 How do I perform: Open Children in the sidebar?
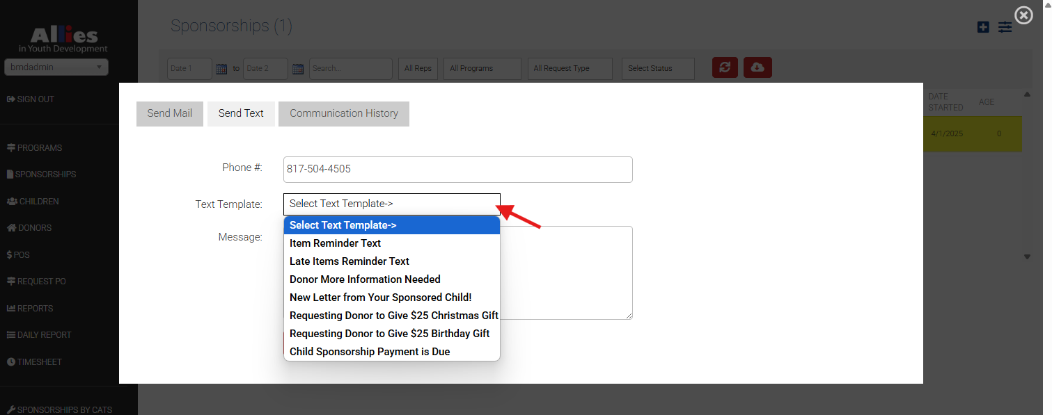pyautogui.click(x=33, y=202)
